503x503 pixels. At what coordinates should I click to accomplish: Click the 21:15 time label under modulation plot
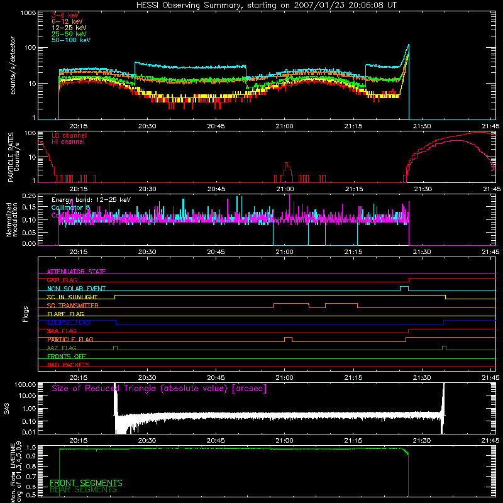(353, 252)
